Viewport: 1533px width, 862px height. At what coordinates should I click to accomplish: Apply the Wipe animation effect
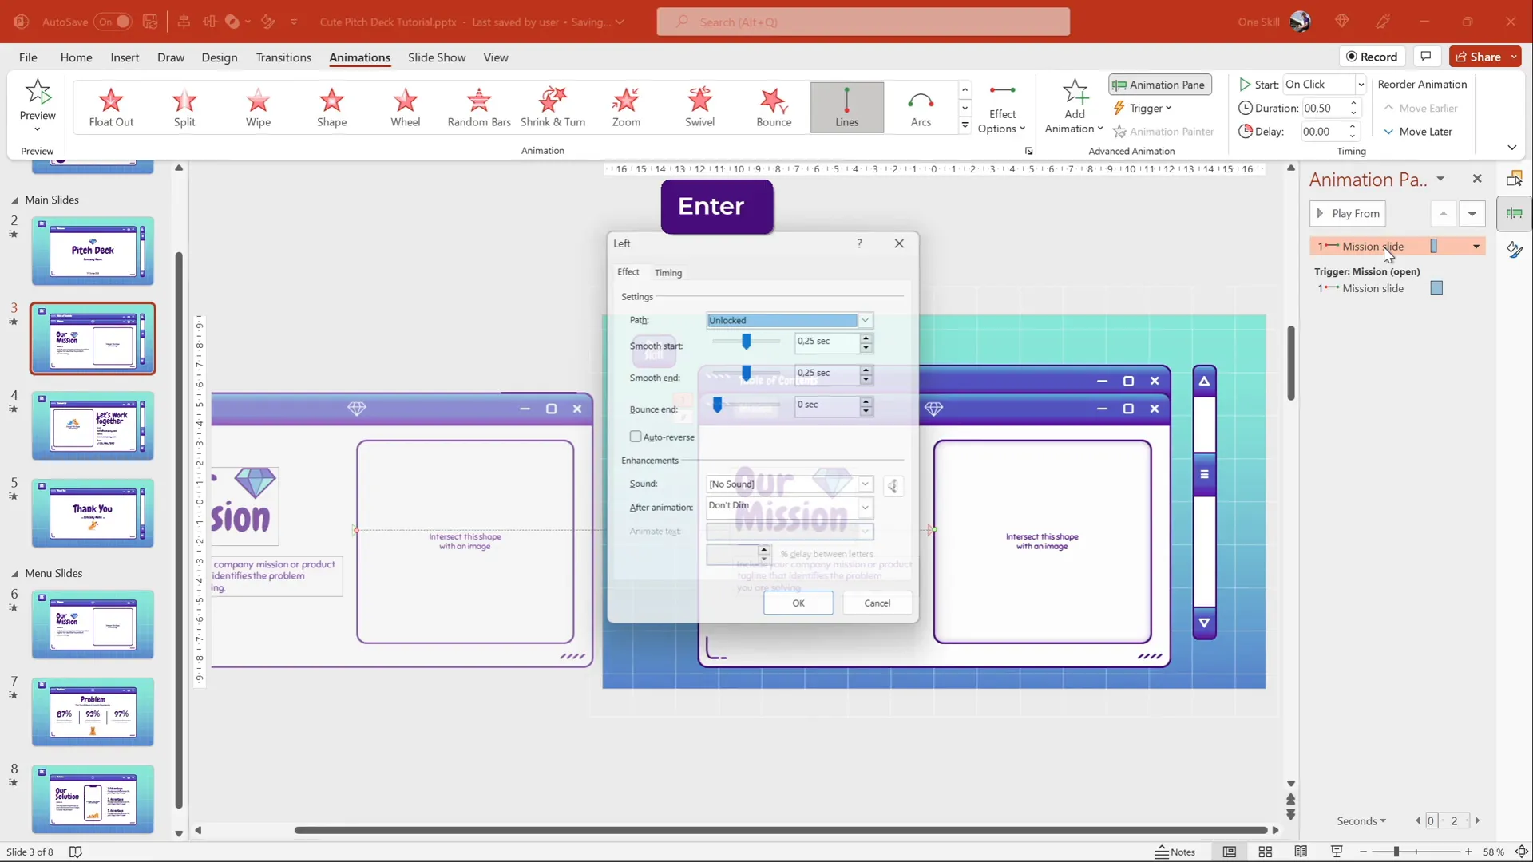point(258,107)
